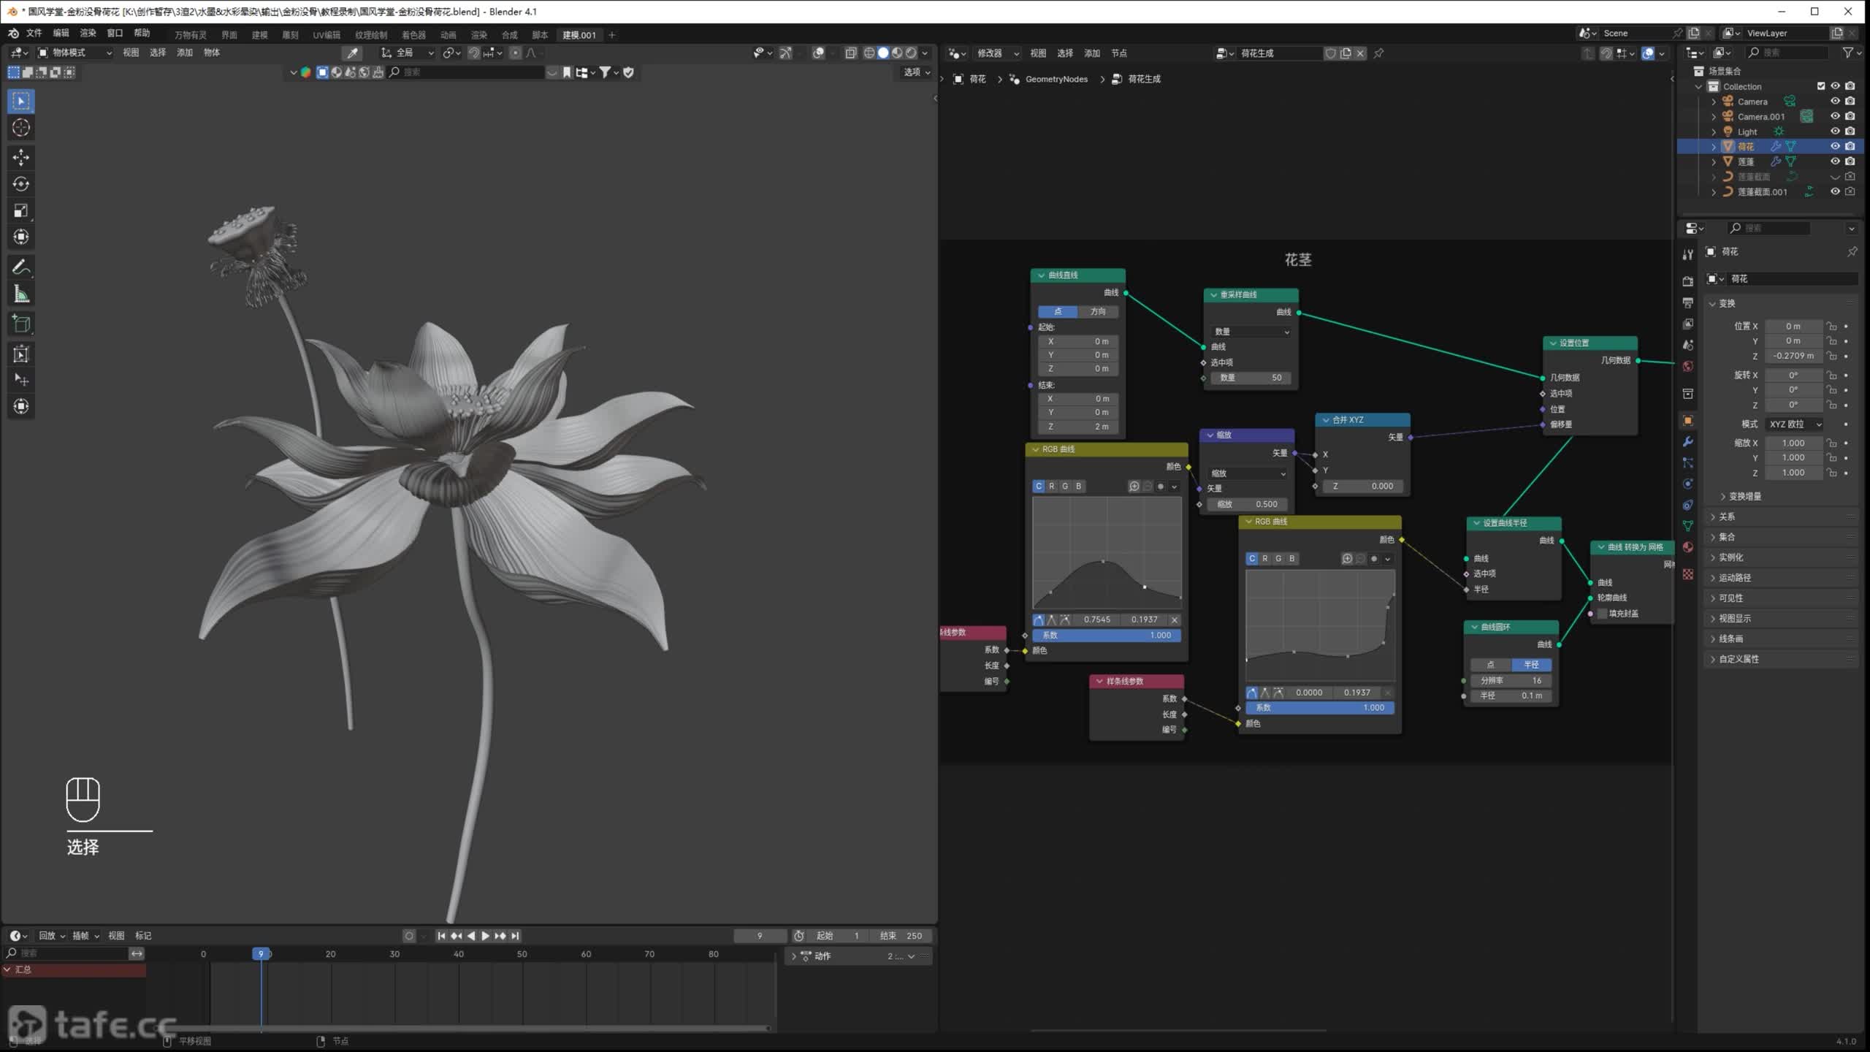
Task: Open the 物体模式 mode dropdown
Action: coord(75,53)
